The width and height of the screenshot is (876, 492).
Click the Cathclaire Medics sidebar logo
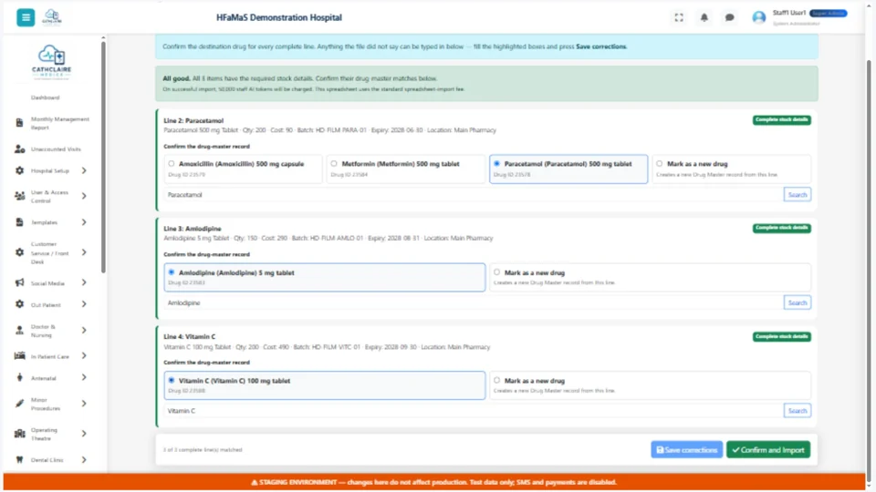pyautogui.click(x=51, y=62)
